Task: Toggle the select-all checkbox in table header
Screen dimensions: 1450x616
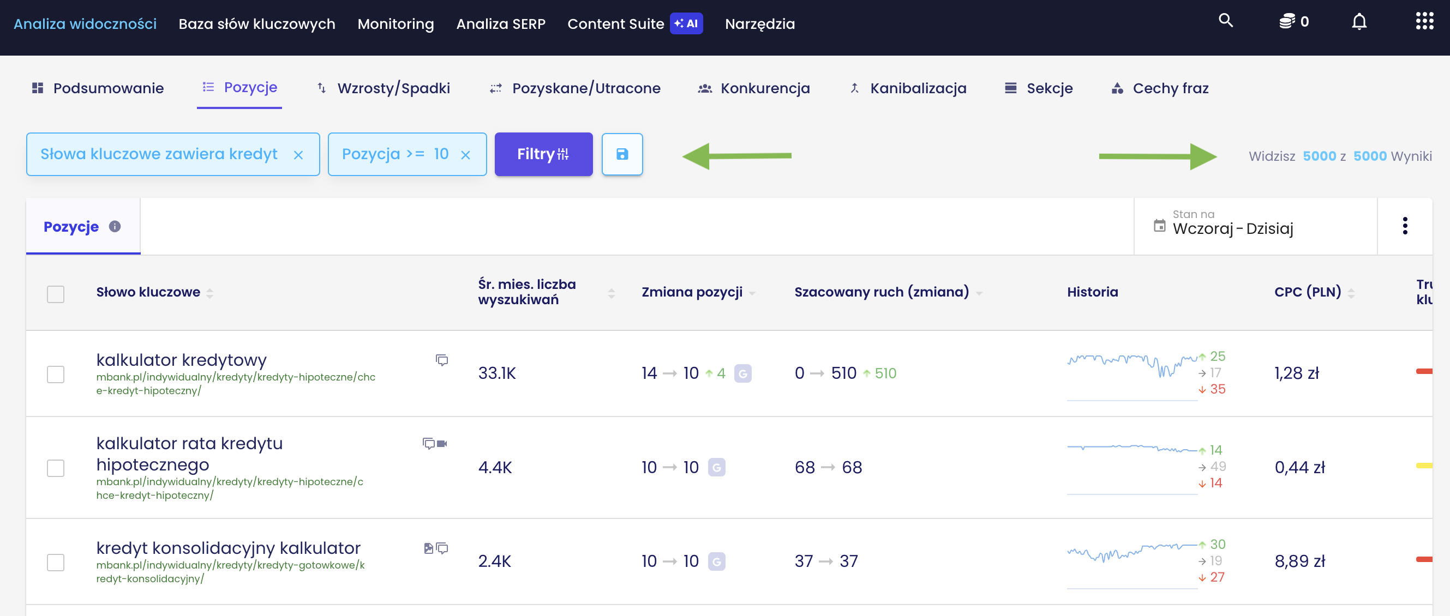Action: (x=55, y=294)
